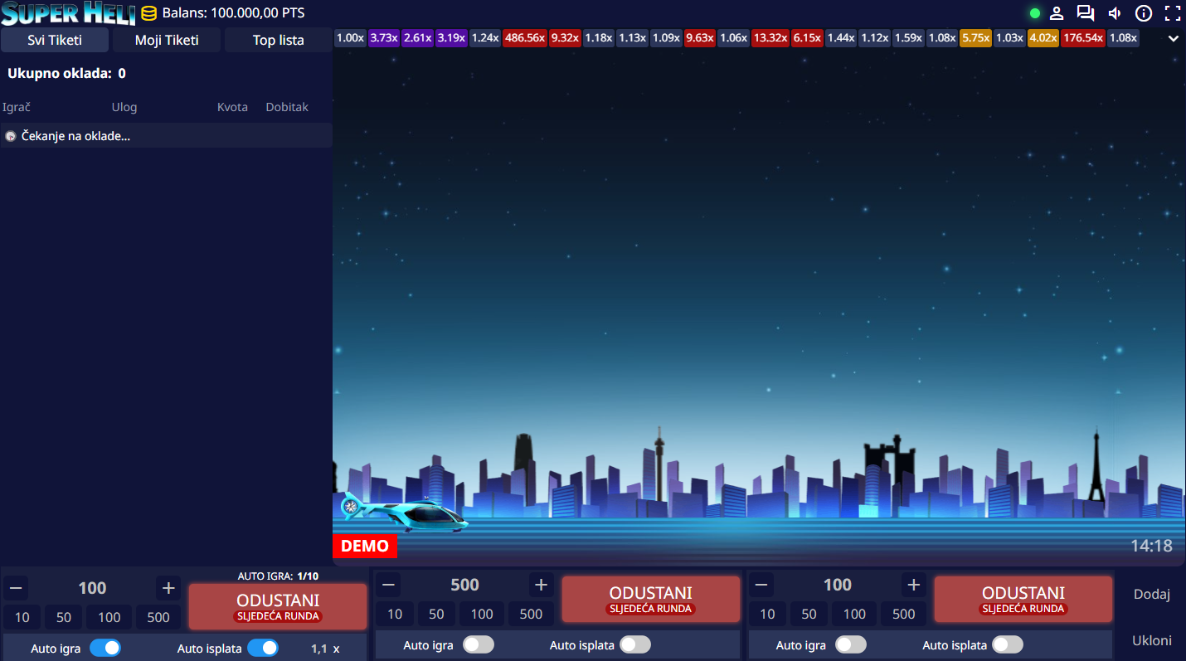Screen dimensions: 1186x661
Task: Enable Auto isplata in second panel
Action: [635, 644]
